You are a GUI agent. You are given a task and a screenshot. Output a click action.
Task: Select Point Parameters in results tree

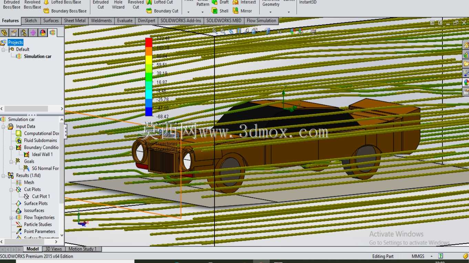click(x=35, y=232)
